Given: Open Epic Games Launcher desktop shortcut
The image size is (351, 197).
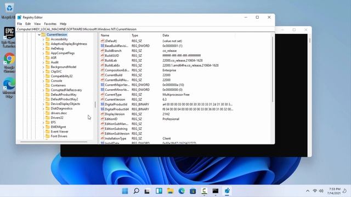Looking at the screenshot, I should pyautogui.click(x=9, y=37).
